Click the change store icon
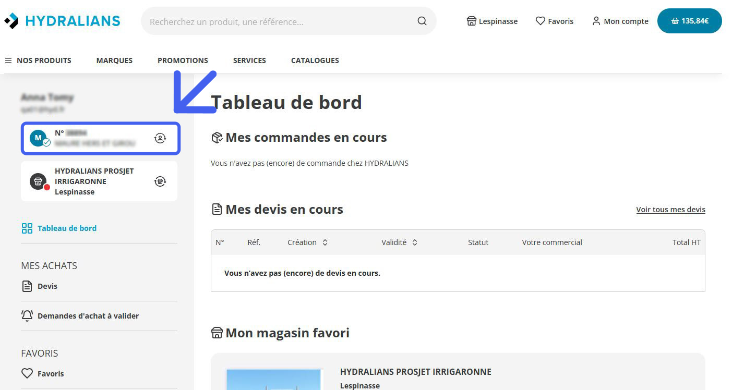 click(160, 181)
